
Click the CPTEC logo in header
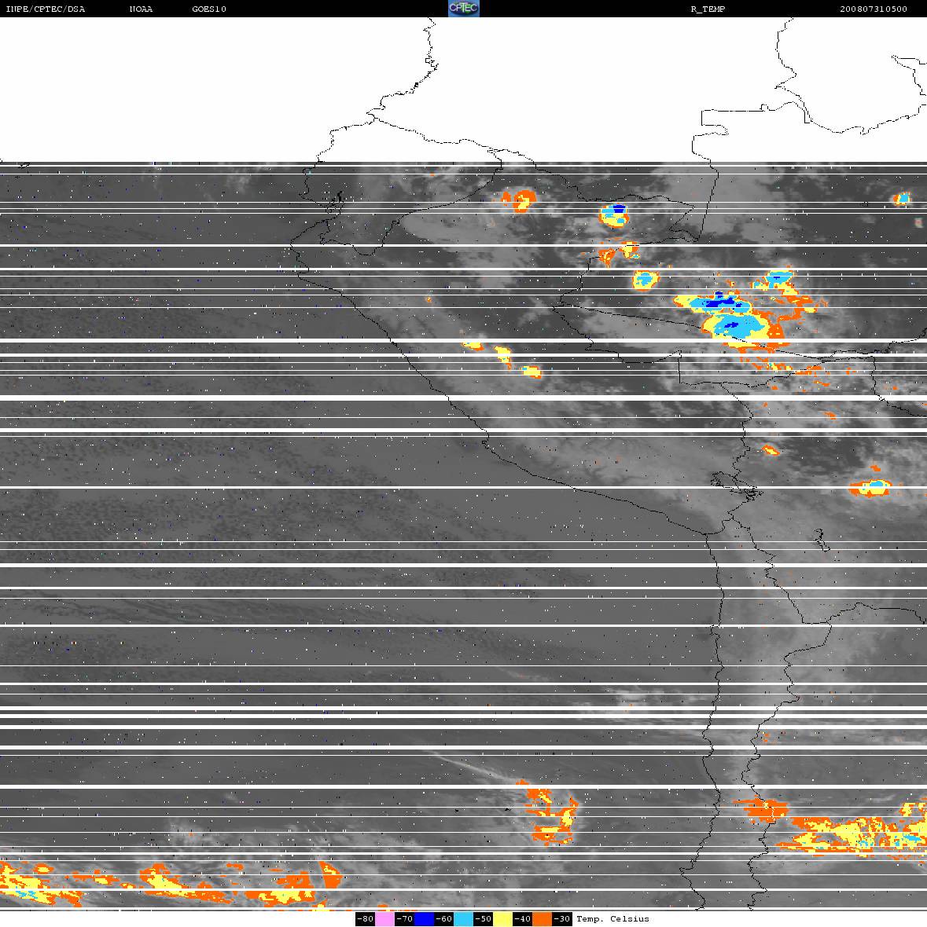click(x=463, y=9)
